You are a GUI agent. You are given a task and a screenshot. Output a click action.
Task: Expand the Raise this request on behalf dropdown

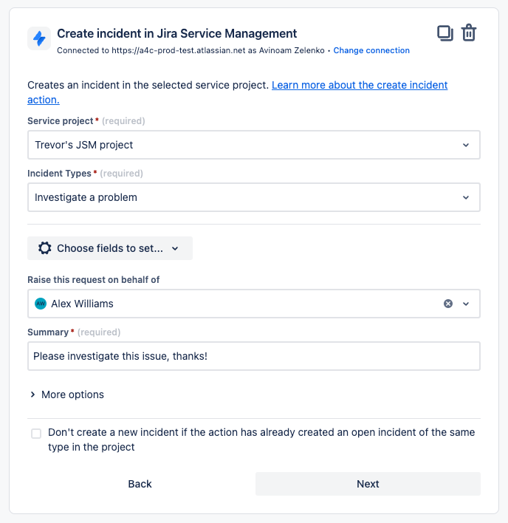click(x=466, y=304)
